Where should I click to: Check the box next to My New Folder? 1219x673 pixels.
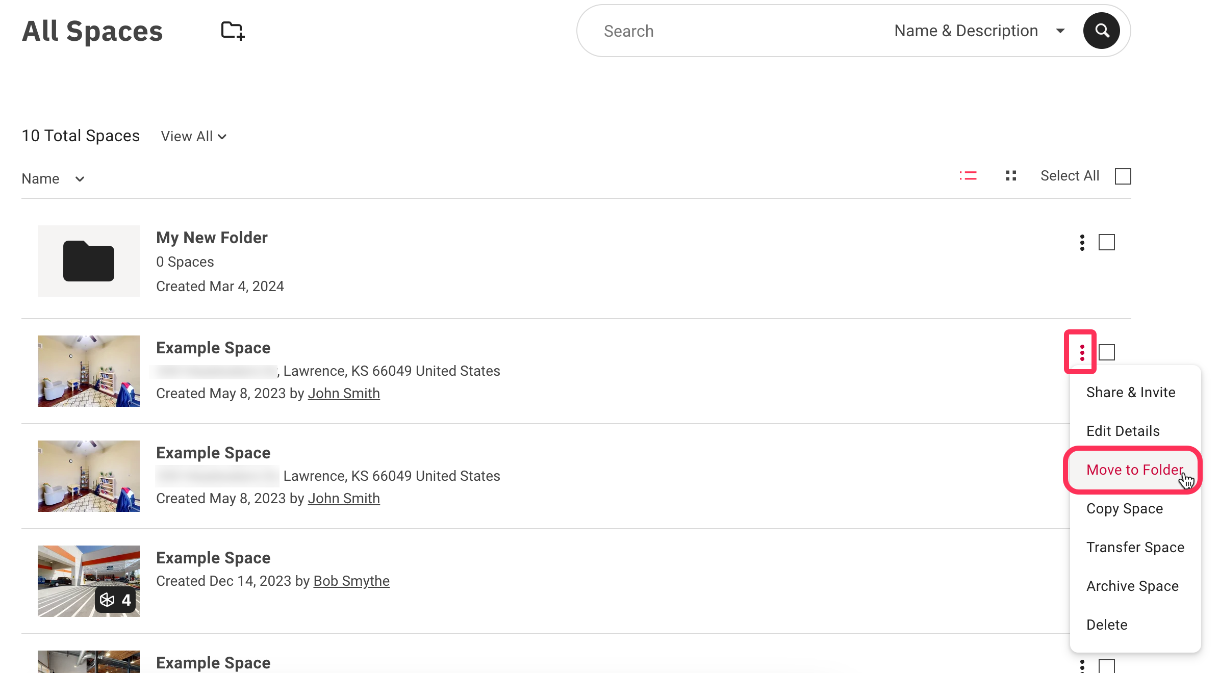pos(1107,243)
